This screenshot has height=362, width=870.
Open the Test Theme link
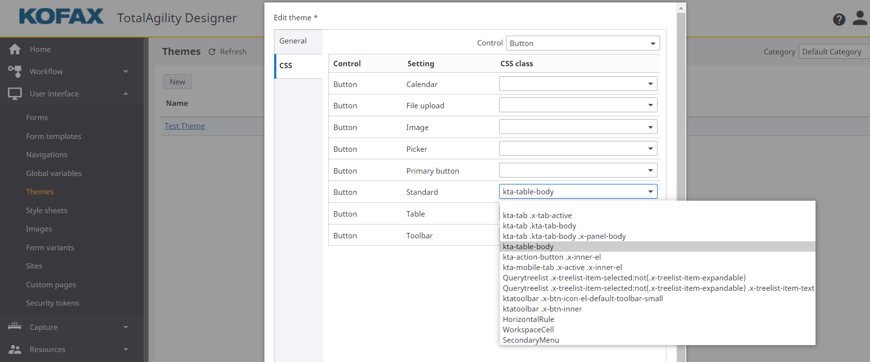pyautogui.click(x=185, y=126)
